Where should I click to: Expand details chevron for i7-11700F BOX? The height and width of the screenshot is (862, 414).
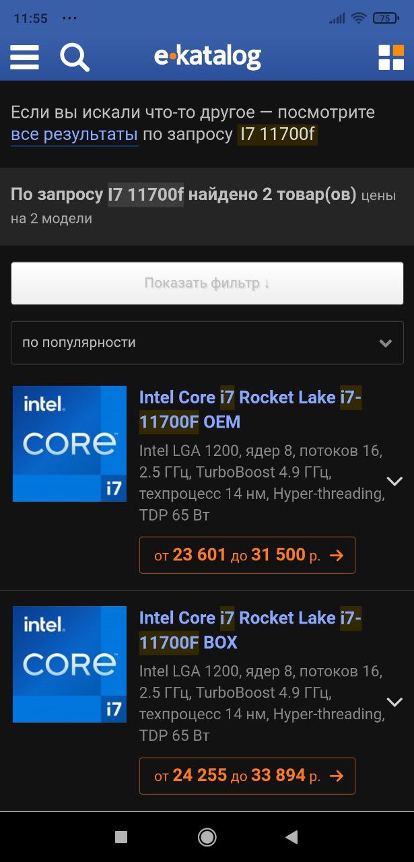(x=394, y=702)
